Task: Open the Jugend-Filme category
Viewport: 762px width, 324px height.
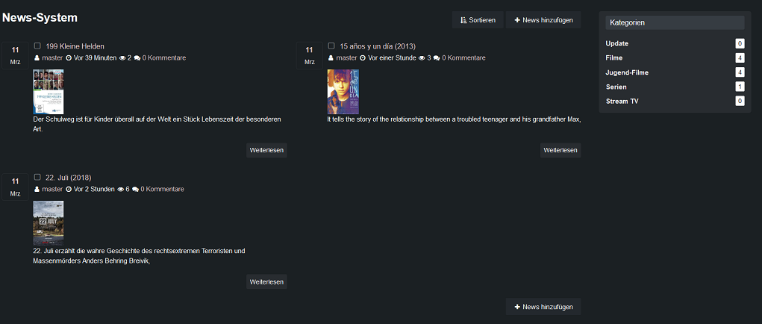Action: pos(627,72)
